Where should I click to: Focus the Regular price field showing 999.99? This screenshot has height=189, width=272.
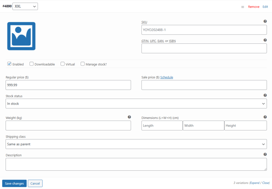coord(68,85)
